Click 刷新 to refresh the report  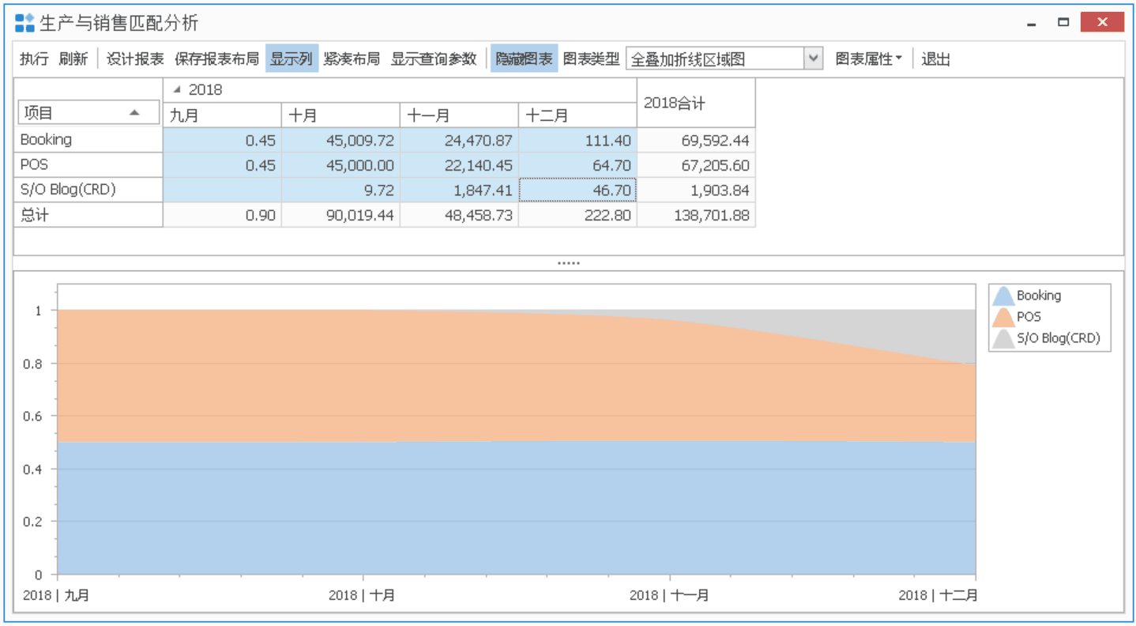click(73, 59)
